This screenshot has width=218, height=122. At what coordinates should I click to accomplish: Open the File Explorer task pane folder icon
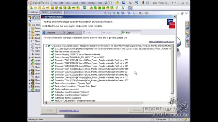[x=187, y=33]
